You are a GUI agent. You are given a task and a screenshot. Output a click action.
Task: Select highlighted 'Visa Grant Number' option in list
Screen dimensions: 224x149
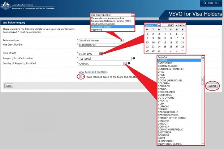[x=113, y=27]
